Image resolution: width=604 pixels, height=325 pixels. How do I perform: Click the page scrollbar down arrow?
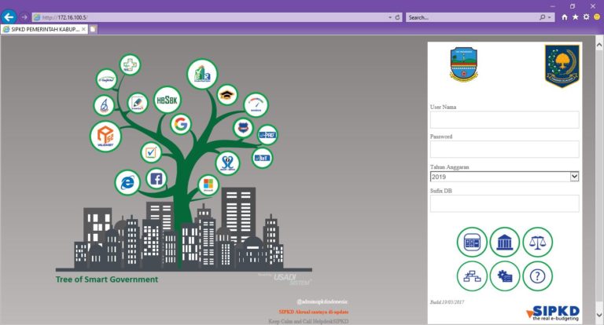coord(599,315)
